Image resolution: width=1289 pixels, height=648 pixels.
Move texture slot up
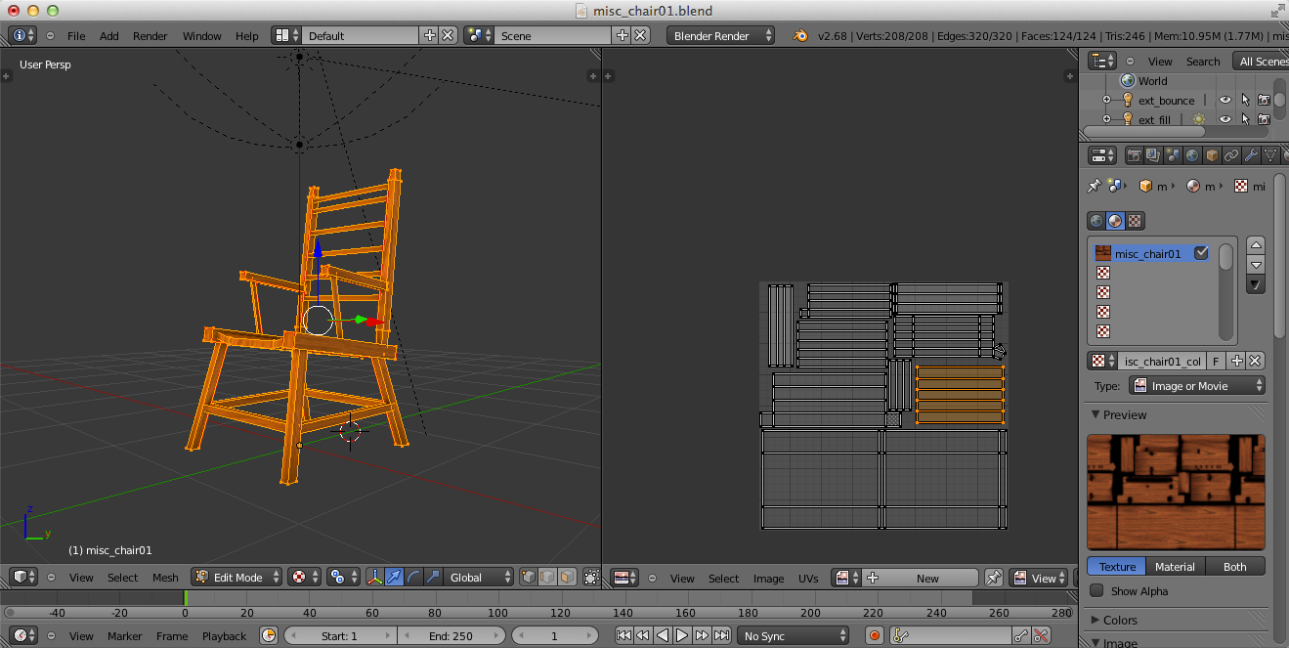tap(1257, 244)
